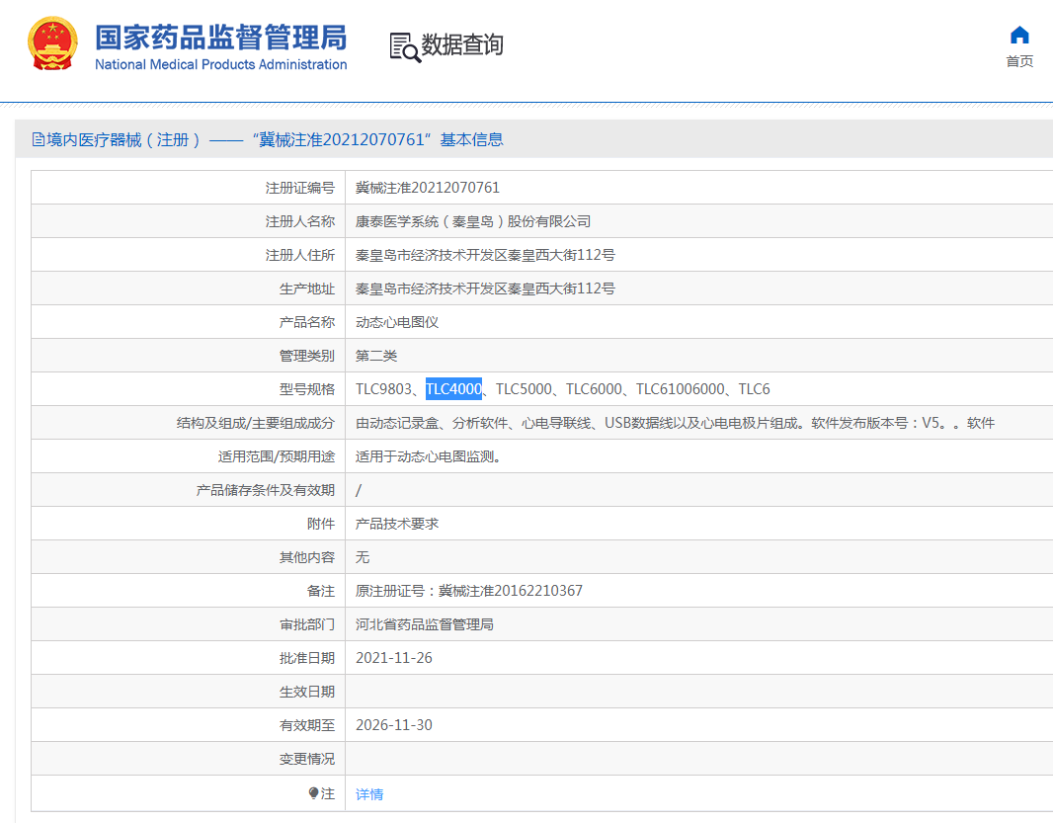The image size is (1053, 823).
Task: Go to 首页 home icon
Action: pos(1019,35)
